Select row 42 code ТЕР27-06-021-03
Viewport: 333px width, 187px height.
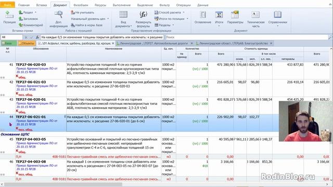tap(31, 82)
